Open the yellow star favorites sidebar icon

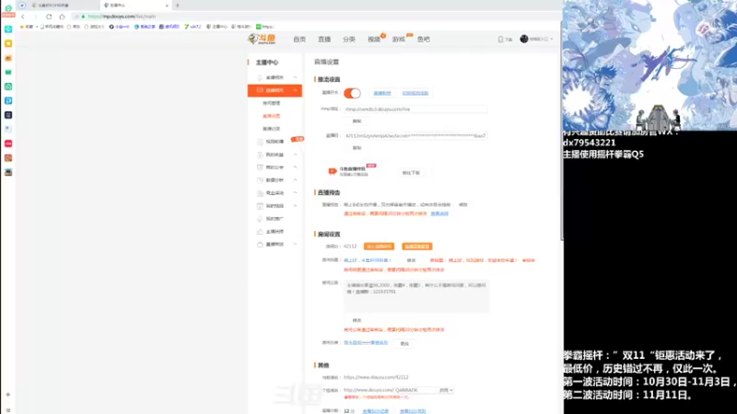[x=8, y=43]
